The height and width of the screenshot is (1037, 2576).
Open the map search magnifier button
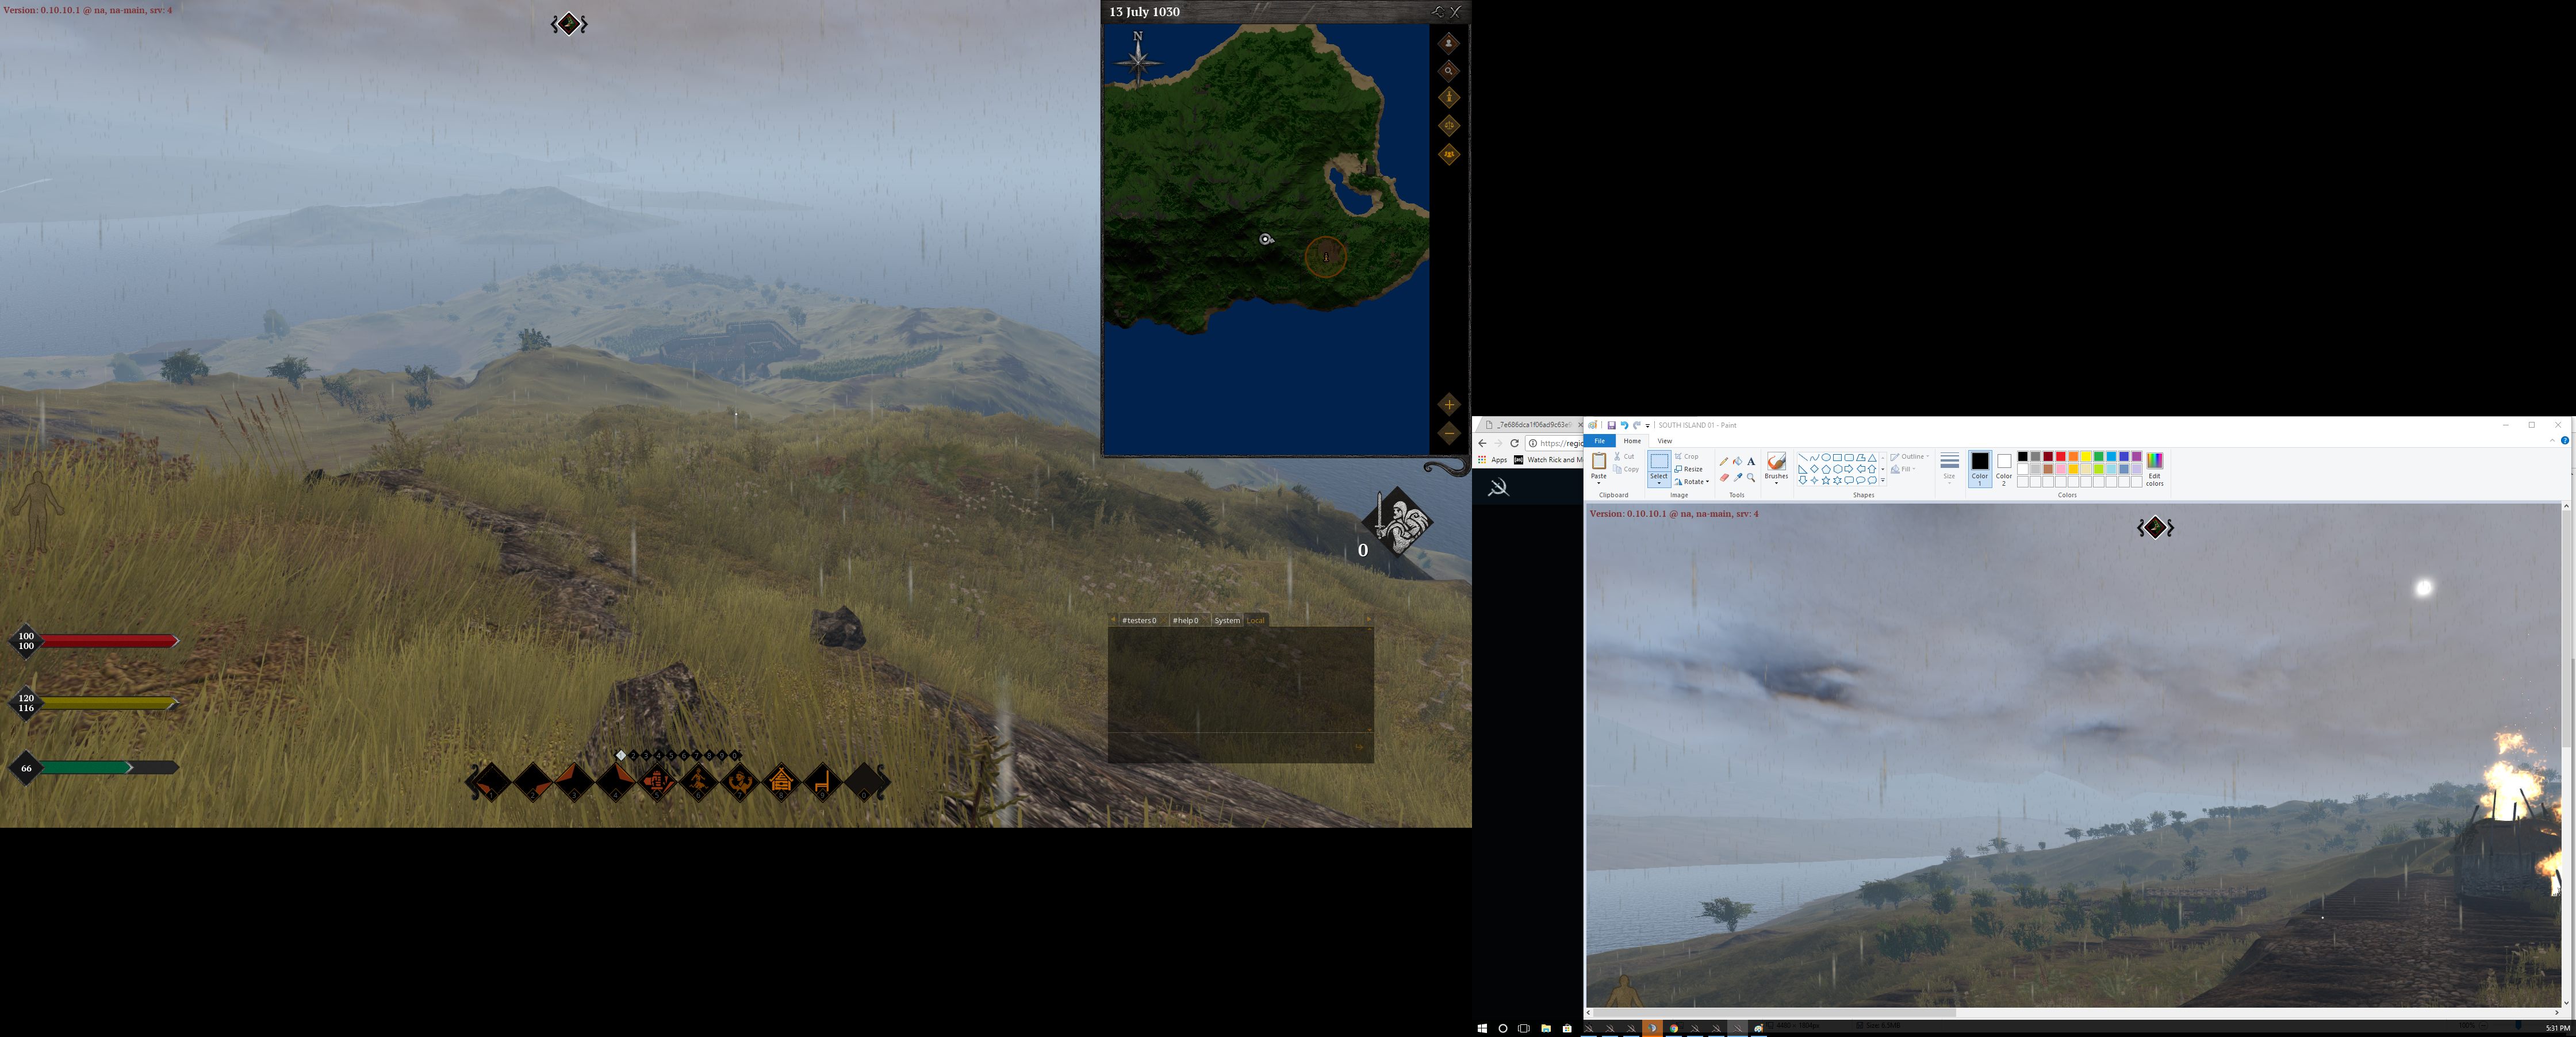(x=1448, y=71)
